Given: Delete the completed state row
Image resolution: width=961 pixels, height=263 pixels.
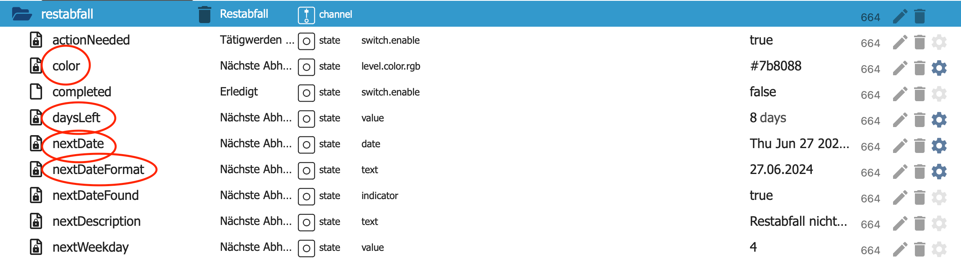Looking at the screenshot, I should click(920, 94).
